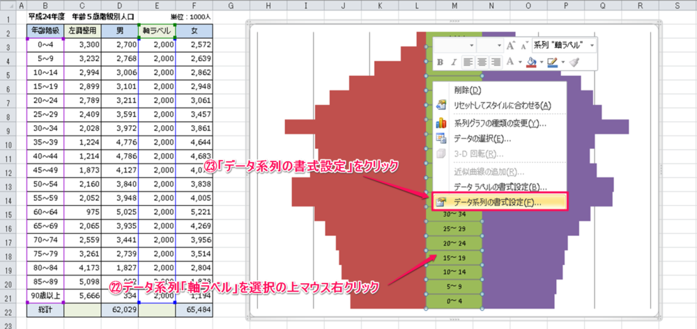Expand the 系列 "軸ラベル" chart element dropdown
Screen dimensions: 697x329
click(592, 45)
